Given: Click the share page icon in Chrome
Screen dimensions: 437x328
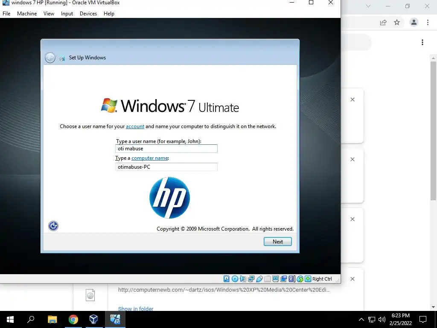Looking at the screenshot, I should [x=383, y=22].
